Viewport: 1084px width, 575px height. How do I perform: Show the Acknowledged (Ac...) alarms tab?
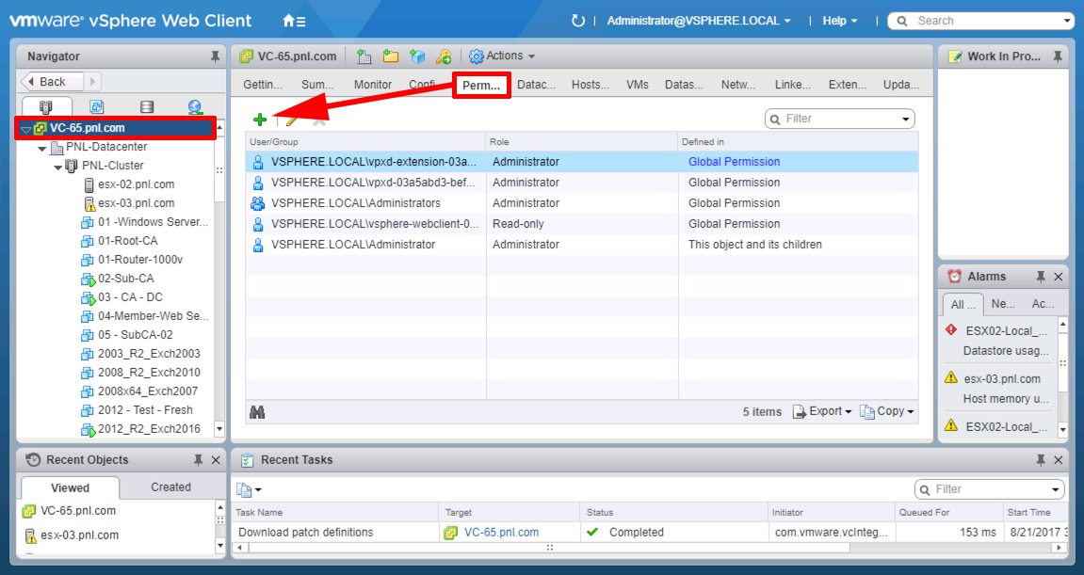pyautogui.click(x=1044, y=304)
